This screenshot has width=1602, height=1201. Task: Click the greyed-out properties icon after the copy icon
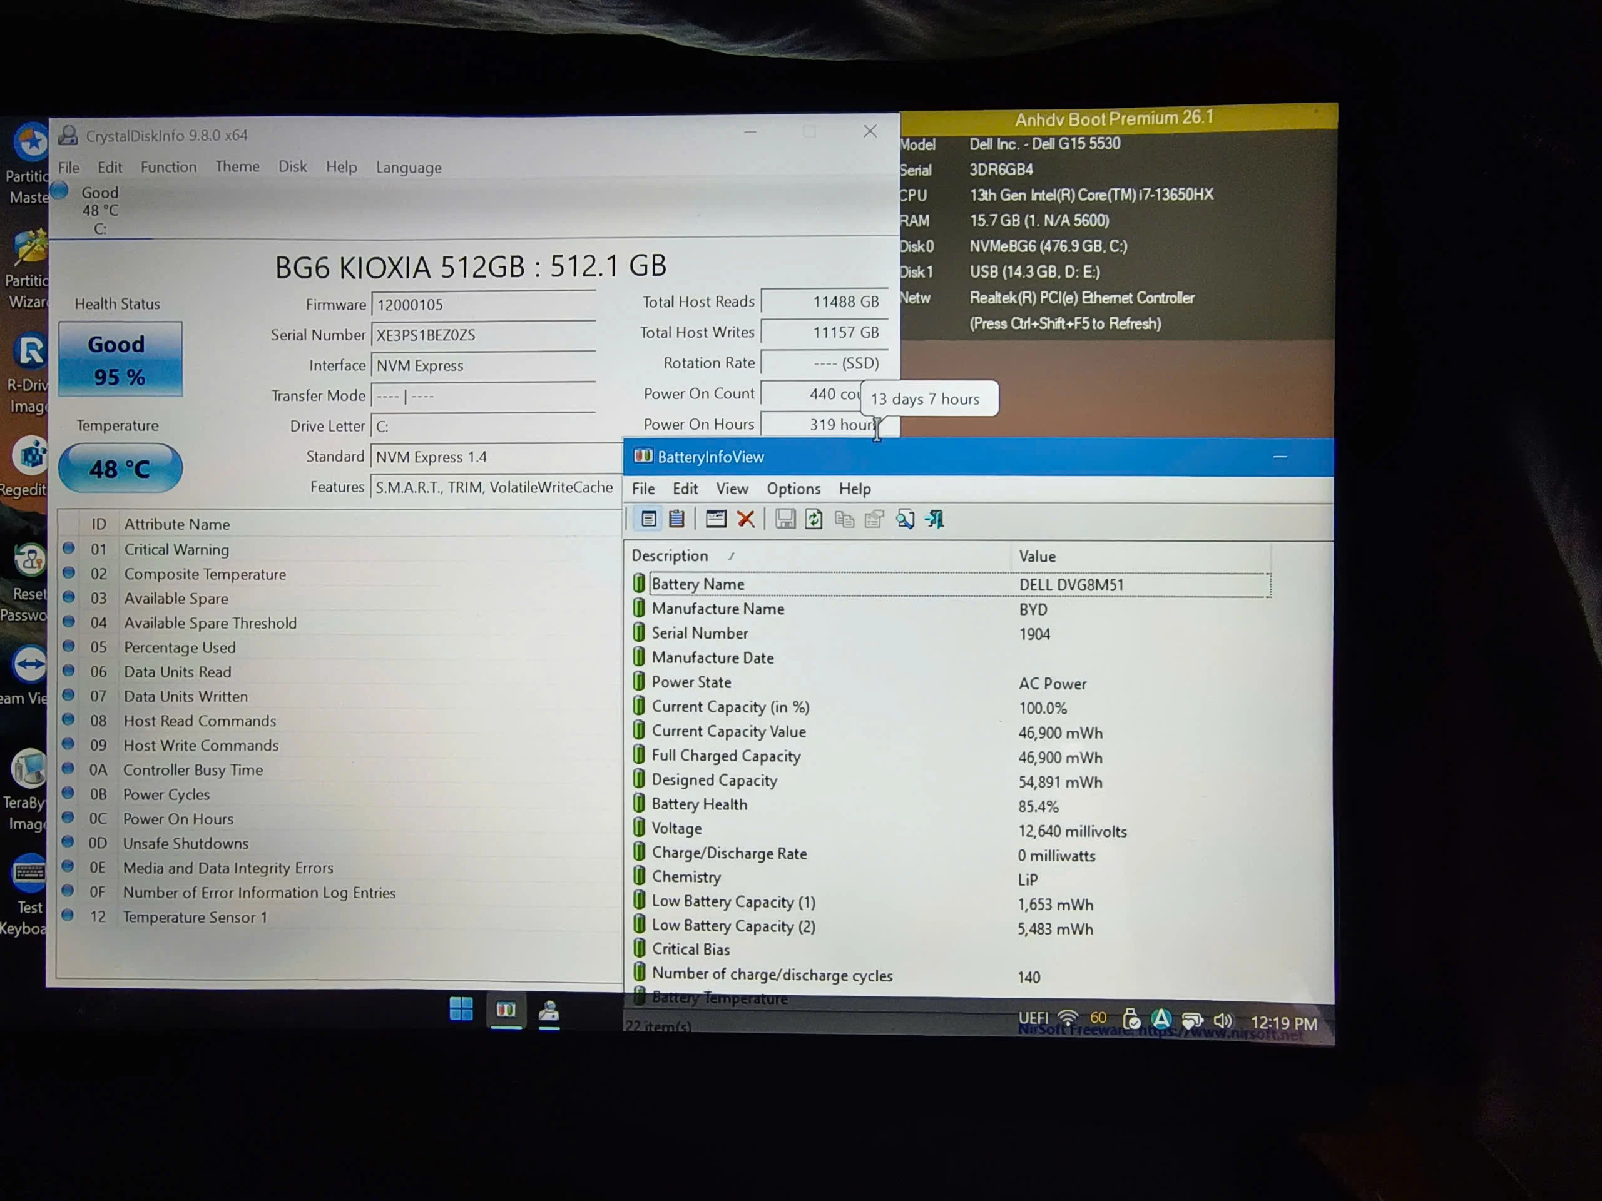tap(875, 519)
